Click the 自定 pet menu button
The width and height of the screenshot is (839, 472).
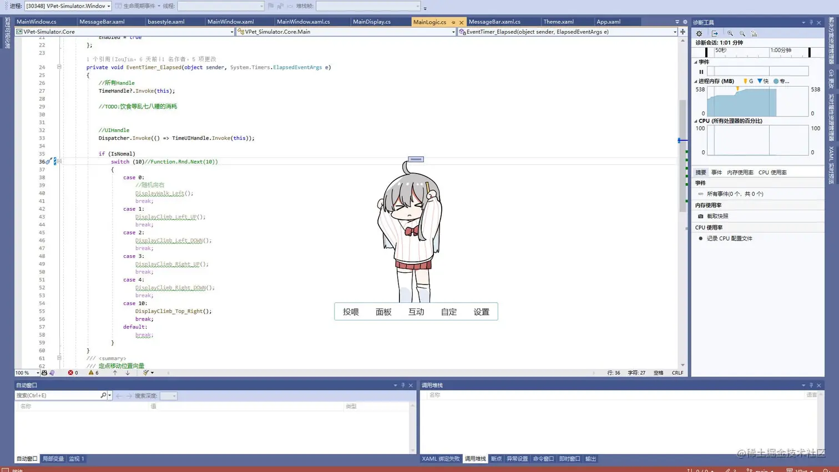pyautogui.click(x=449, y=312)
